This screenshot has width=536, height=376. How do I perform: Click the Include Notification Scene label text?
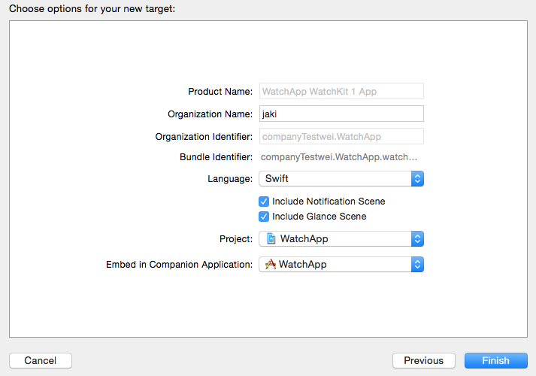(x=329, y=202)
